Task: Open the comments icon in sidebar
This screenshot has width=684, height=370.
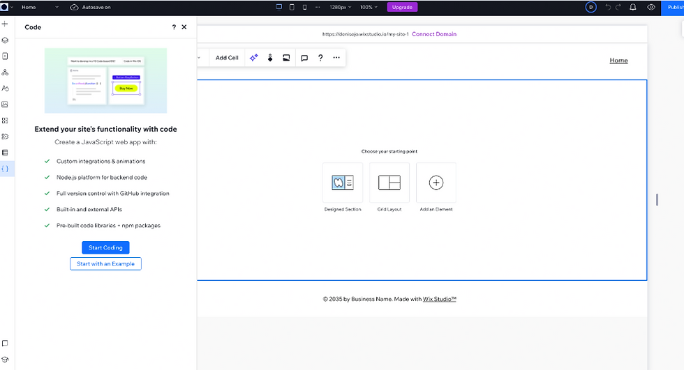Action: point(5,344)
